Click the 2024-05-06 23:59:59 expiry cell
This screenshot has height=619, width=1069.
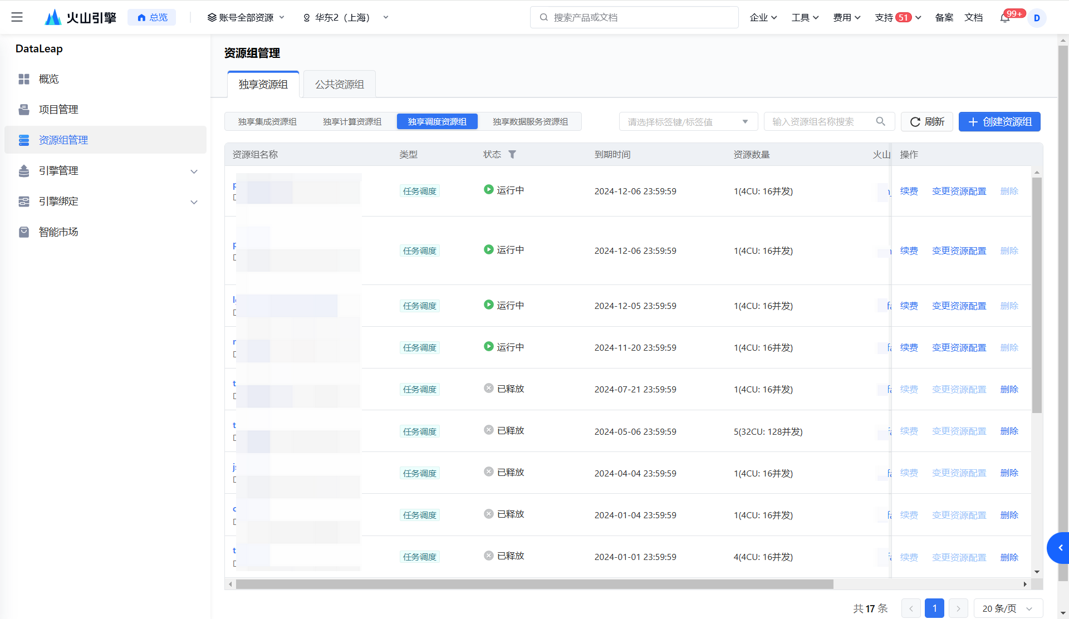(635, 431)
